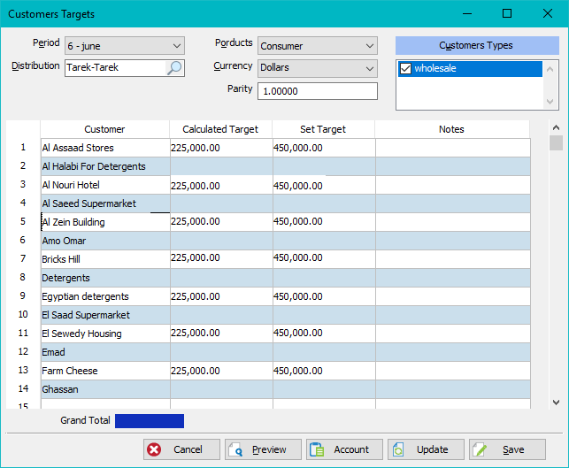Open the Period dropdown
This screenshot has width=569, height=468.
tap(125, 46)
